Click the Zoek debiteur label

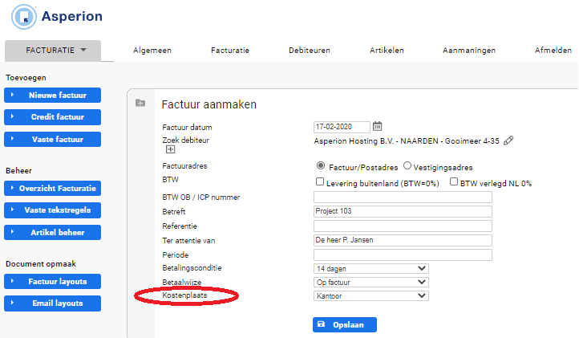point(186,140)
